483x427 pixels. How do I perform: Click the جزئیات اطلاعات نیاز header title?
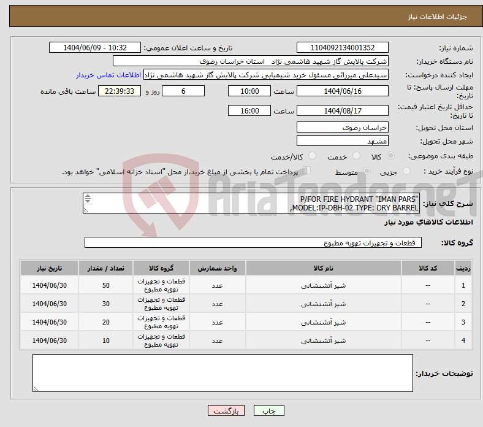(437, 17)
